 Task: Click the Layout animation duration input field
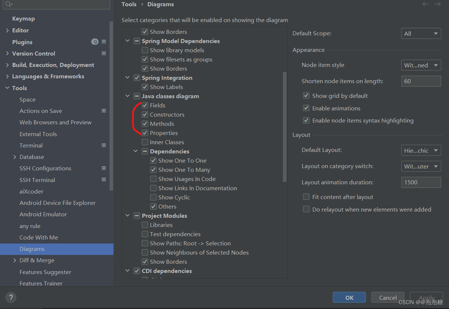[x=421, y=182]
